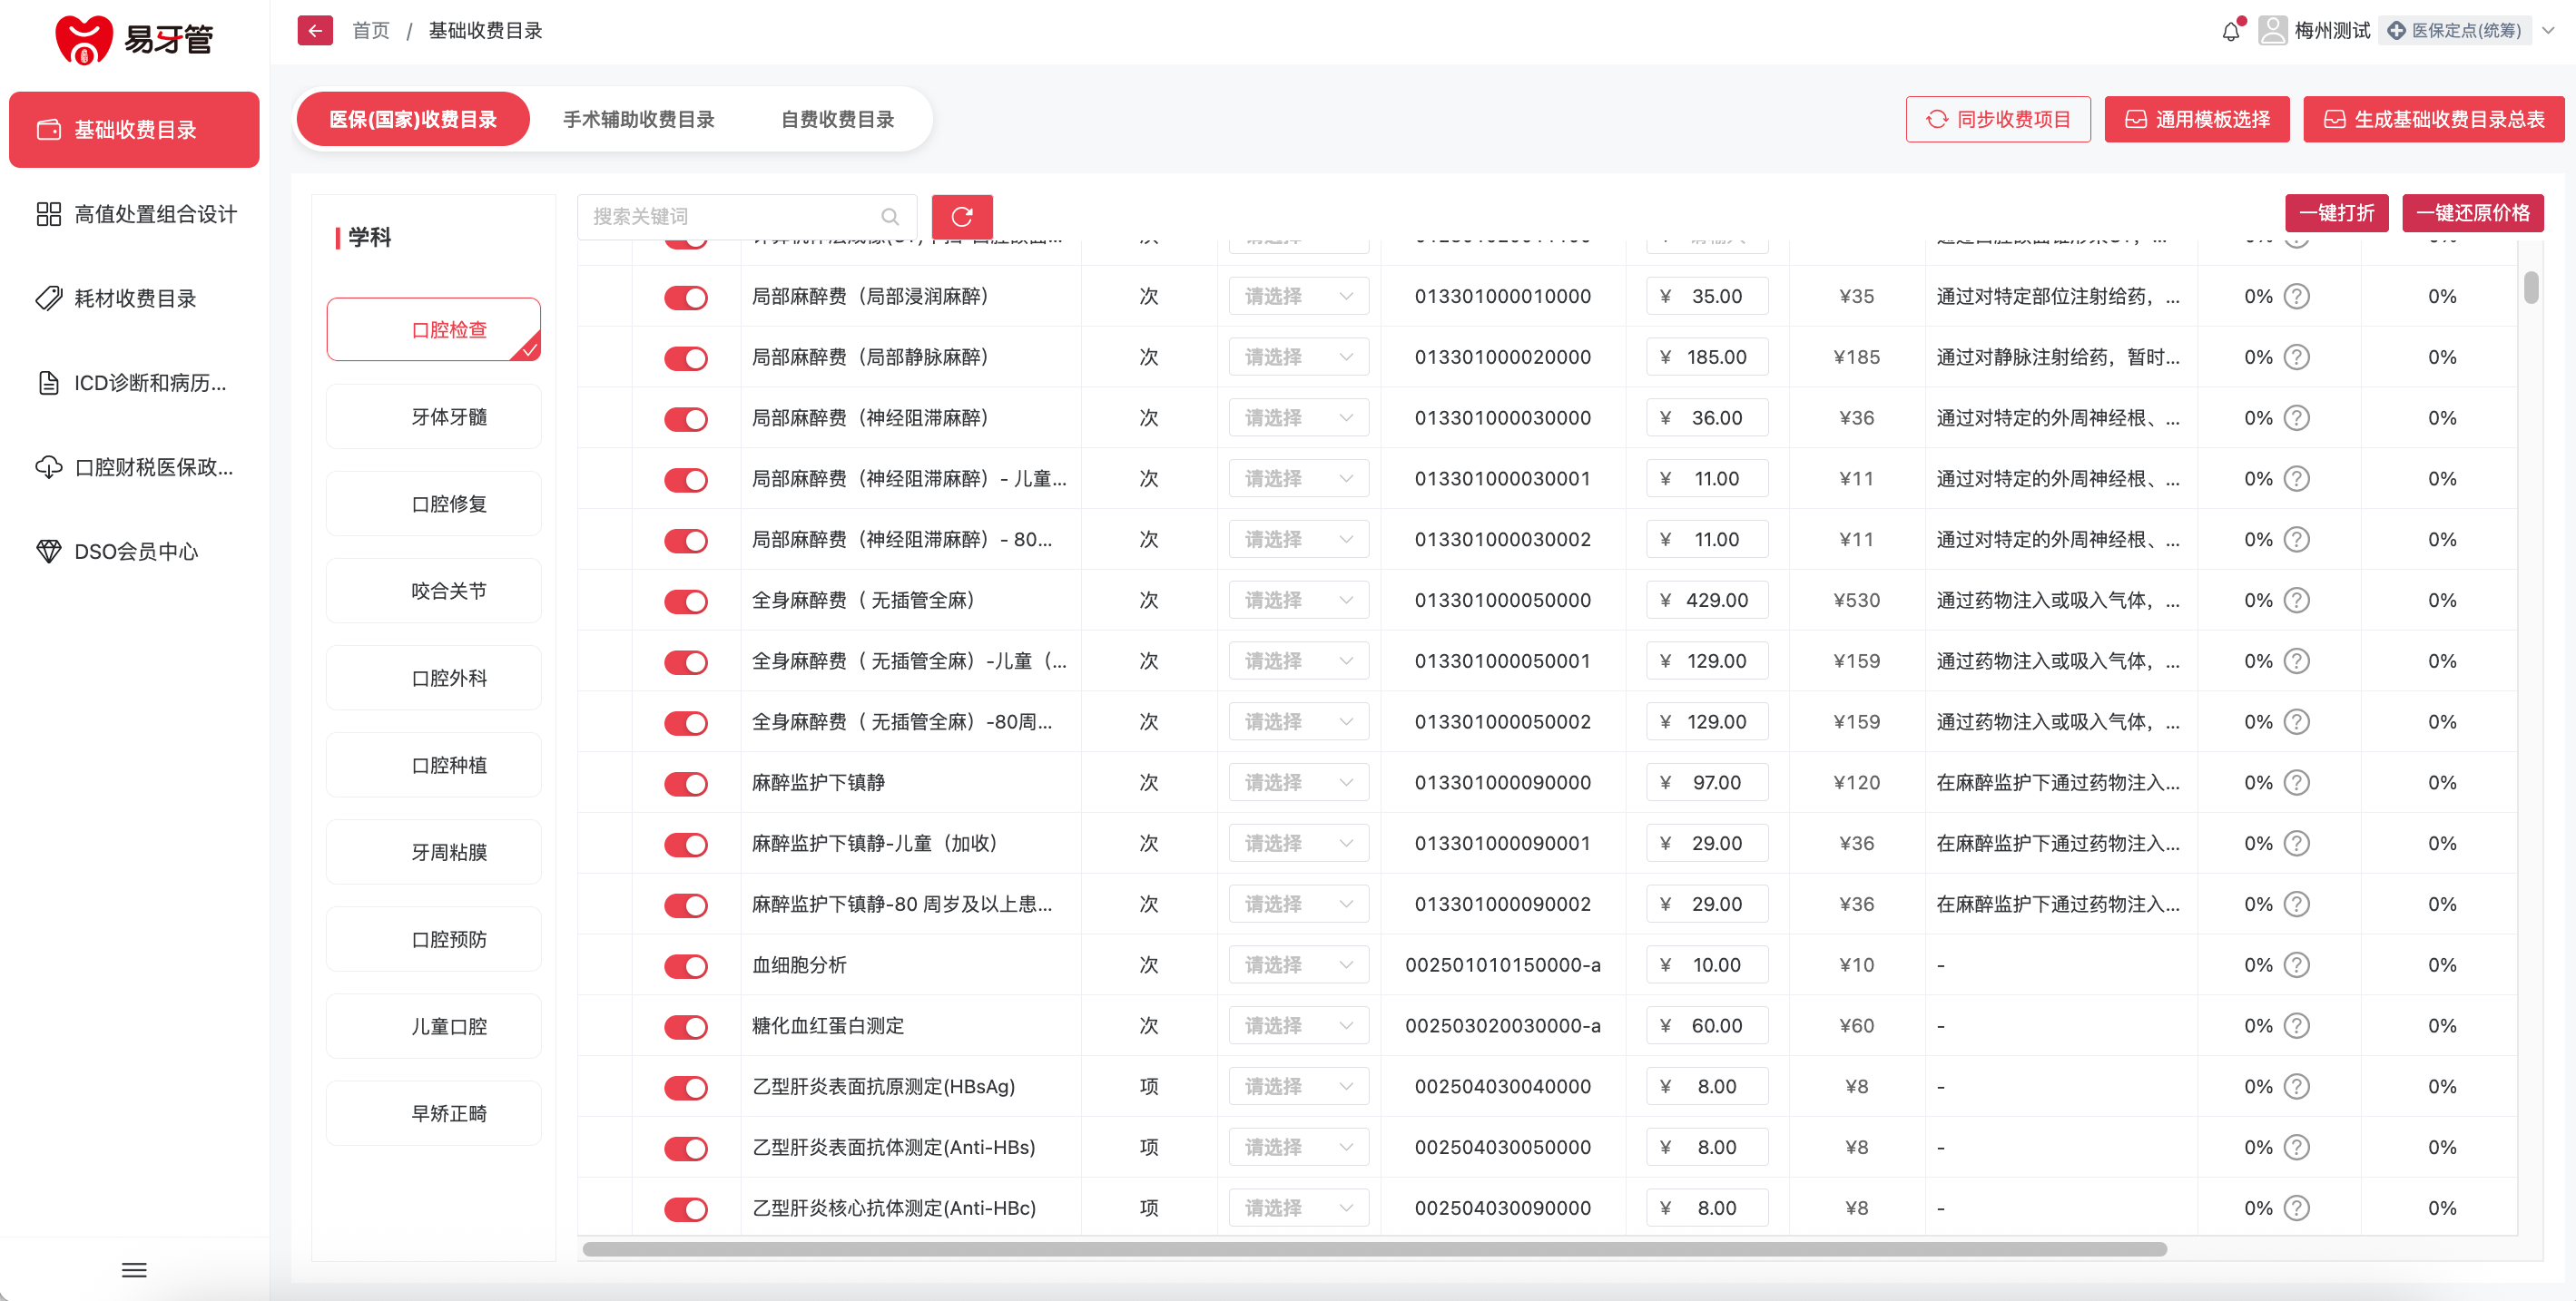The height and width of the screenshot is (1301, 2576).
Task: Click help icon in 013301000050001 row
Action: pos(2297,661)
